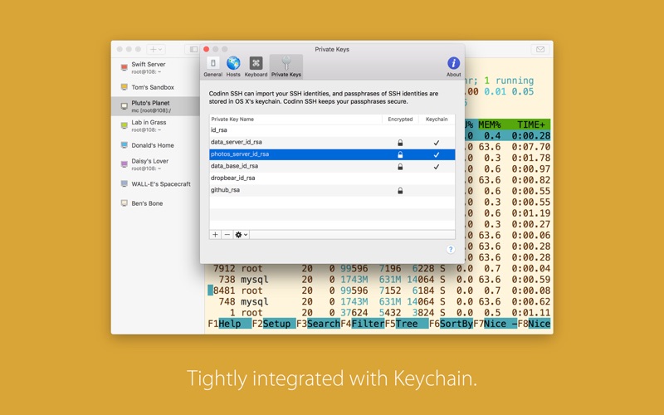Click the envelope icon in main window toolbar
664x415 pixels.
[x=540, y=49]
